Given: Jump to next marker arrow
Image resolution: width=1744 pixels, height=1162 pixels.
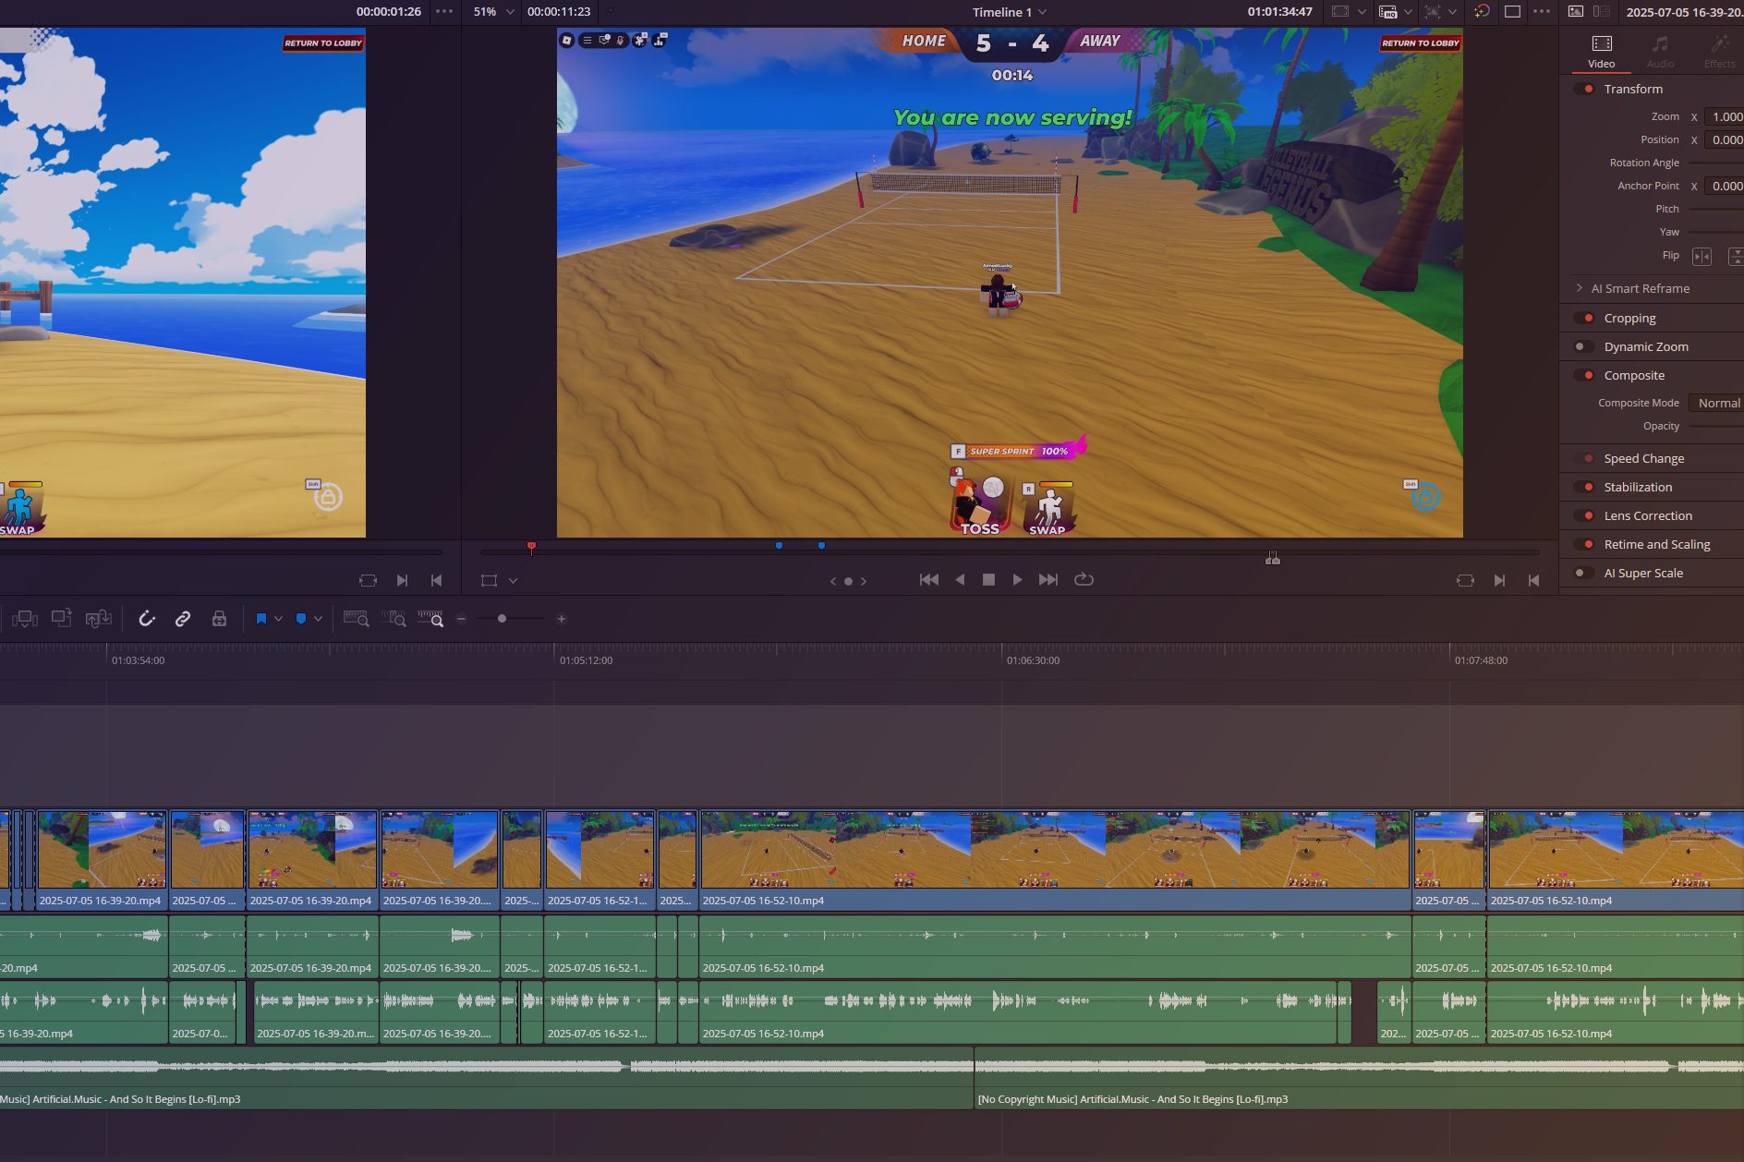Looking at the screenshot, I should [864, 581].
